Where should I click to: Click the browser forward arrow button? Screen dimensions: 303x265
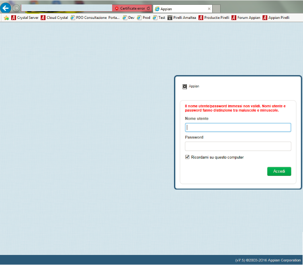16,8
